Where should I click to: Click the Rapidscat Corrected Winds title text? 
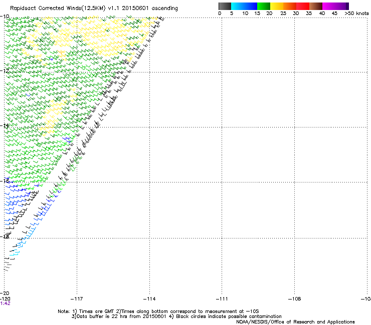coord(94,8)
